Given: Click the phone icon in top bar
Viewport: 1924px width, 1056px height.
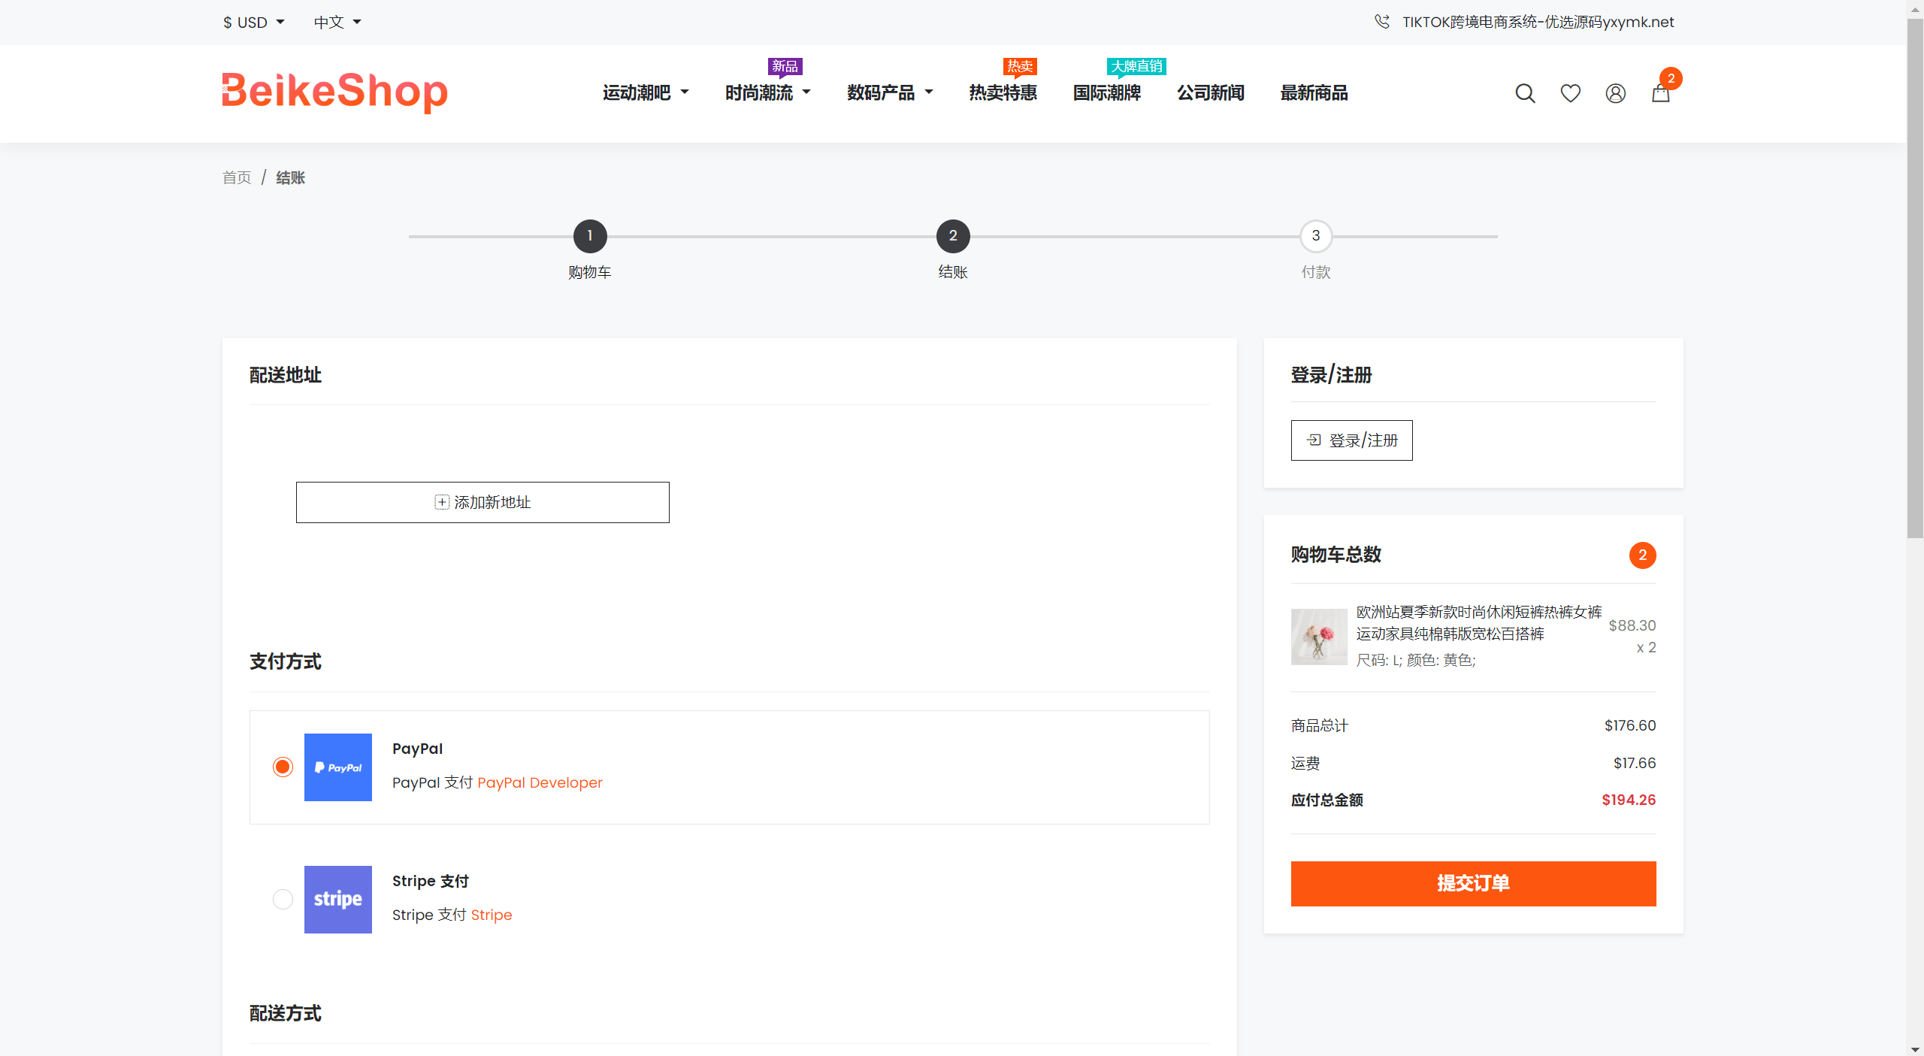Looking at the screenshot, I should (1381, 22).
